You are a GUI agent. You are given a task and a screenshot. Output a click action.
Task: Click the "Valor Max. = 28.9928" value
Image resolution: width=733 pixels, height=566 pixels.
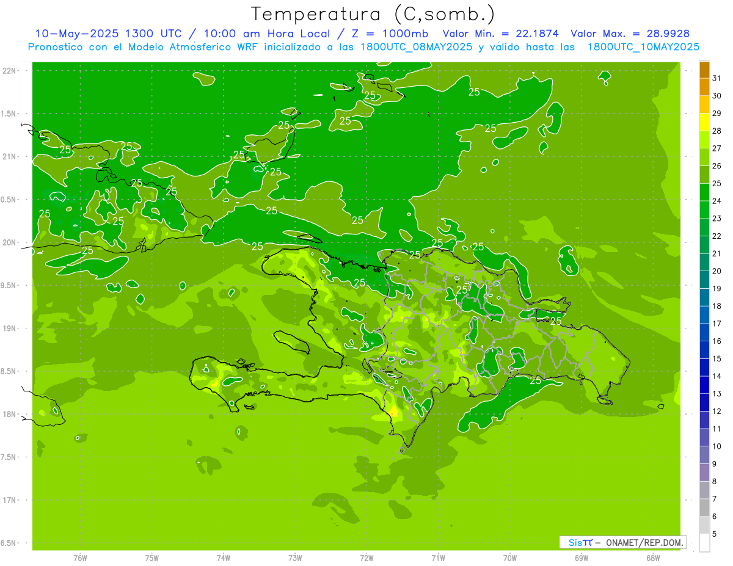pyautogui.click(x=630, y=34)
